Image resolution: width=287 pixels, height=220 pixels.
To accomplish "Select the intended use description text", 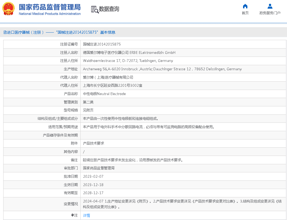I will [149, 127].
